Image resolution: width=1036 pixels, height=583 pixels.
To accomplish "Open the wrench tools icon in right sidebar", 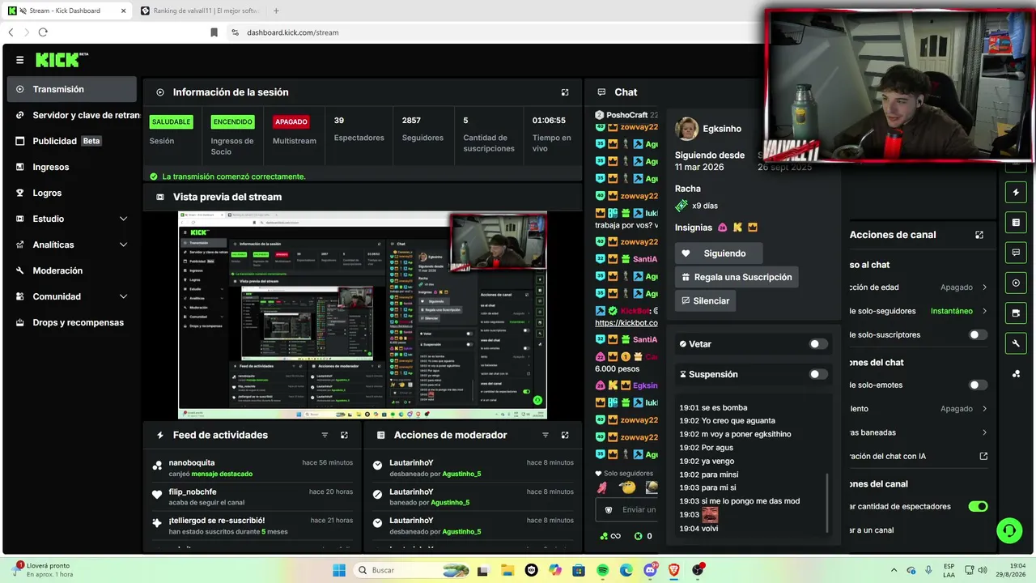I will 1017,343.
